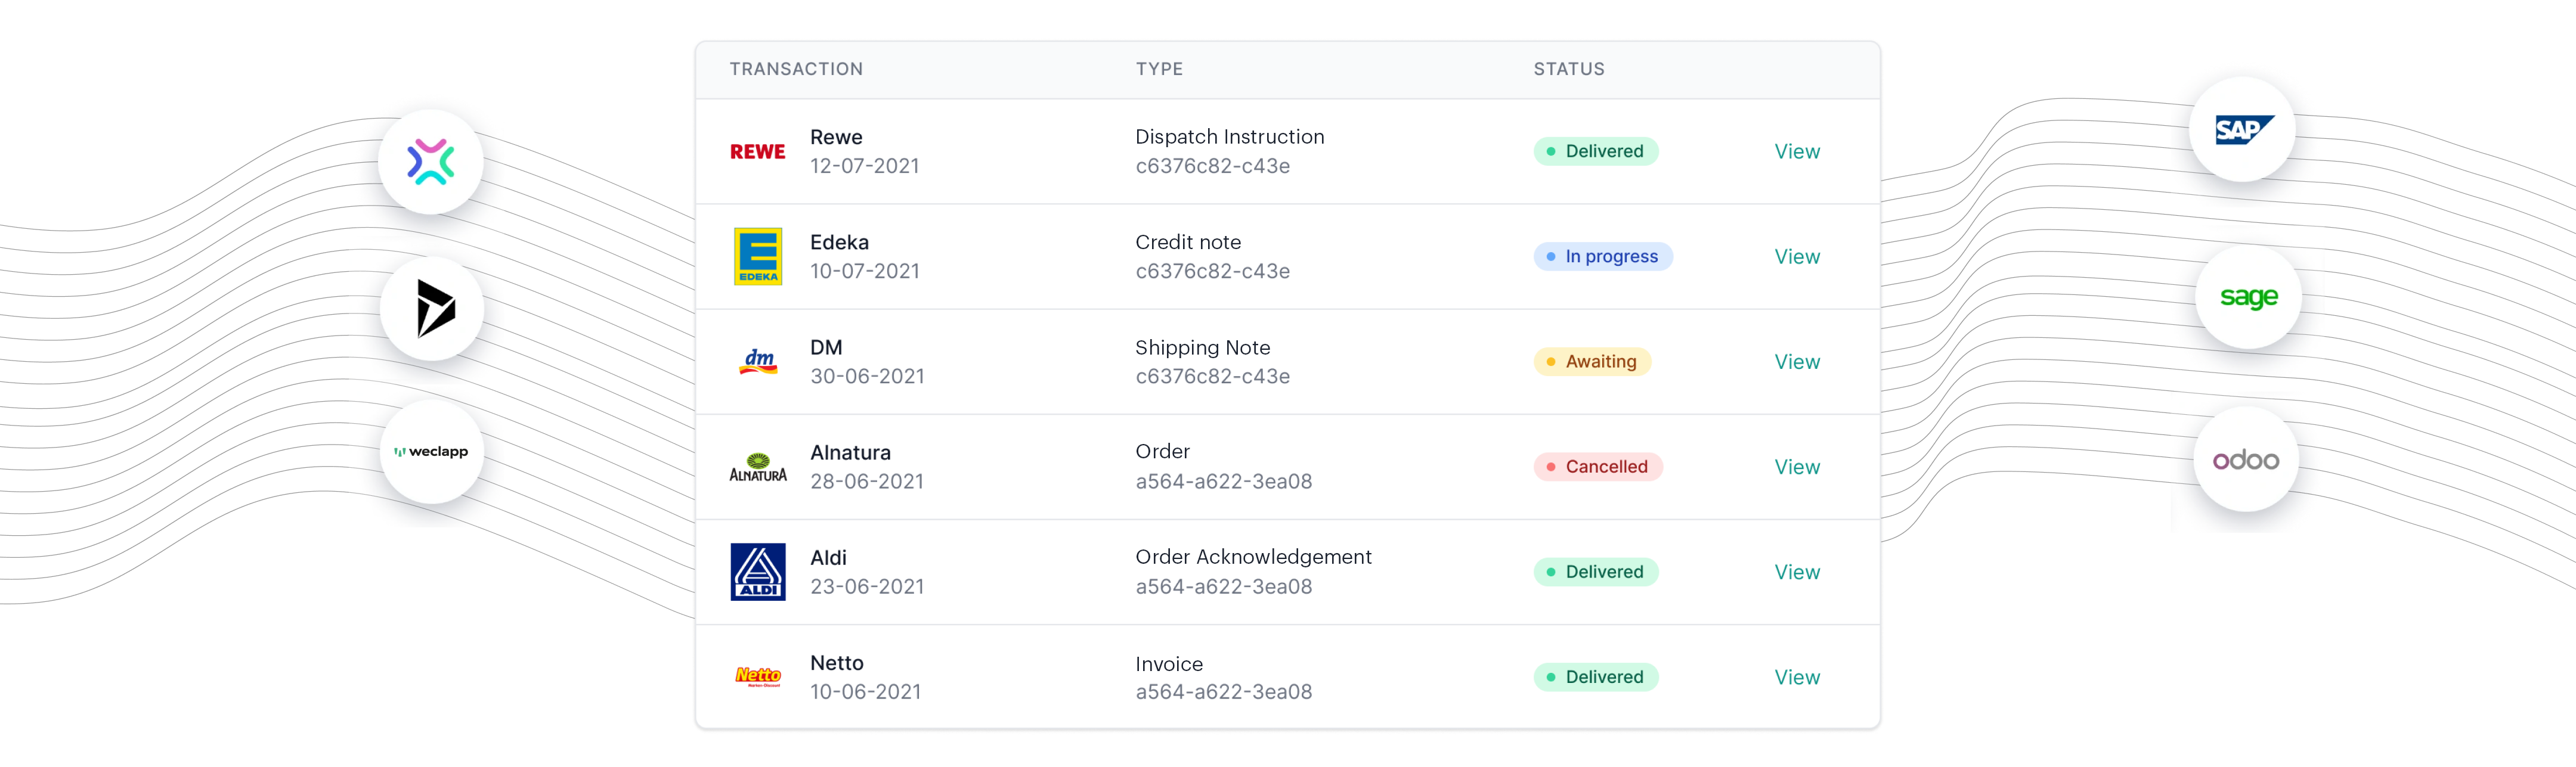This screenshot has height=767, width=2576.
Task: Click the date 12-07-2021
Action: pos(865,166)
